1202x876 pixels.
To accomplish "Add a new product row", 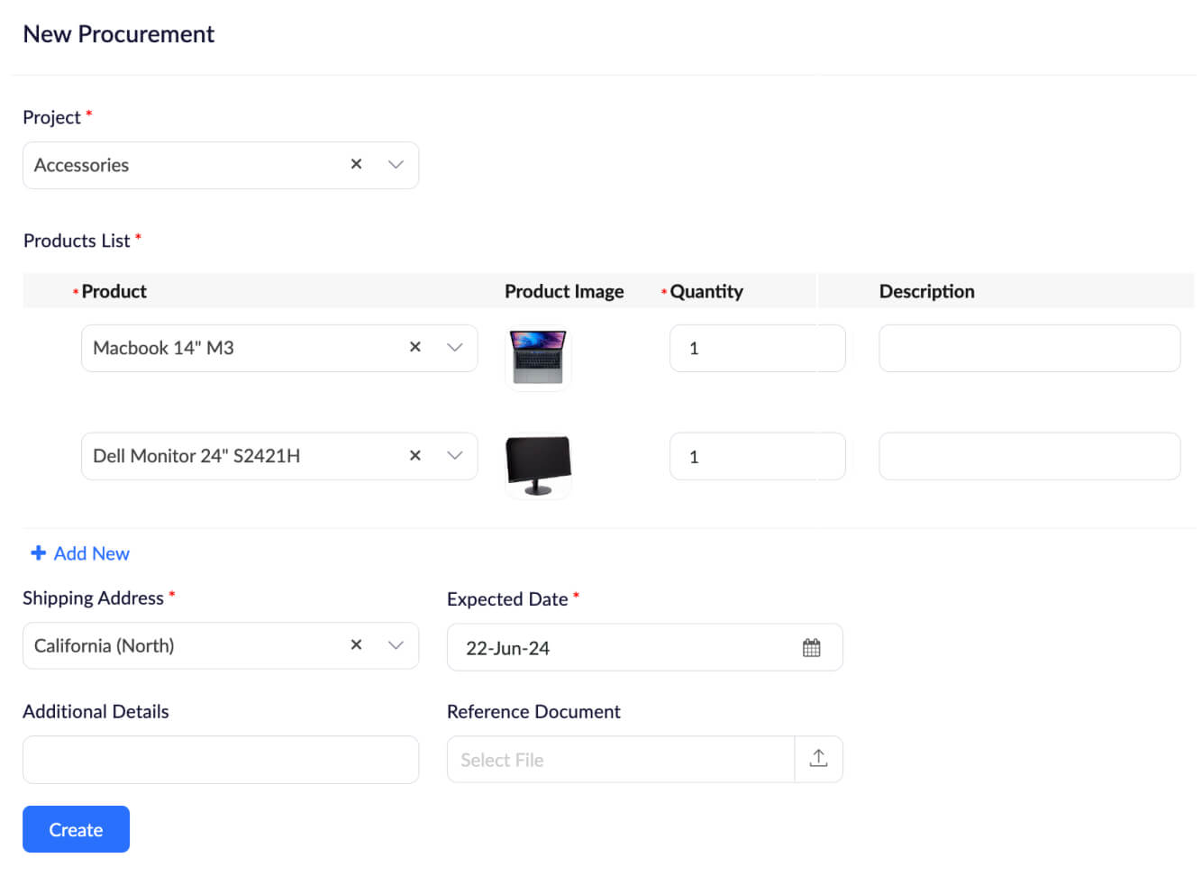I will click(x=80, y=553).
